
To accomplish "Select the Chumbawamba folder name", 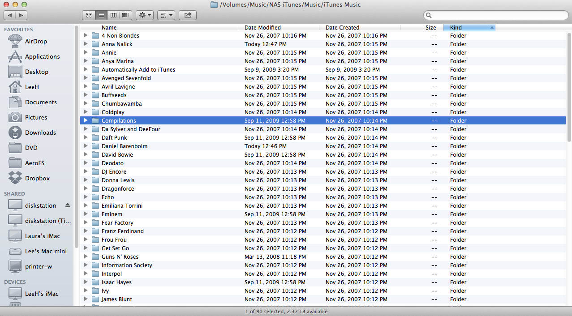I will 121,104.
